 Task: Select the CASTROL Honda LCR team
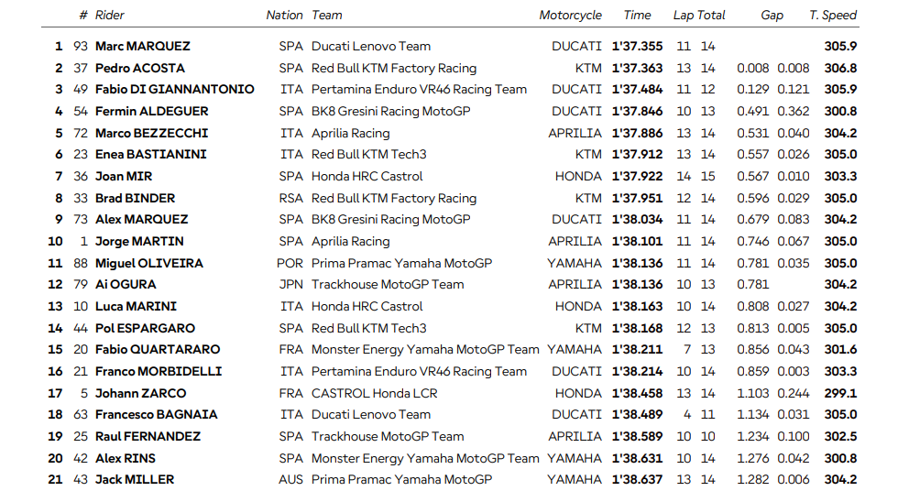pyautogui.click(x=374, y=393)
